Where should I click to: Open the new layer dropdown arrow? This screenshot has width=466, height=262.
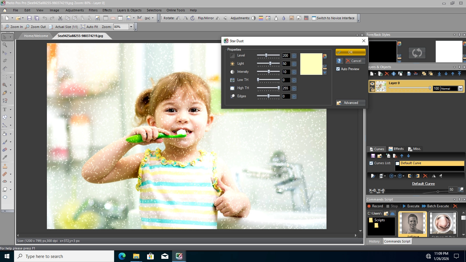tap(375, 74)
